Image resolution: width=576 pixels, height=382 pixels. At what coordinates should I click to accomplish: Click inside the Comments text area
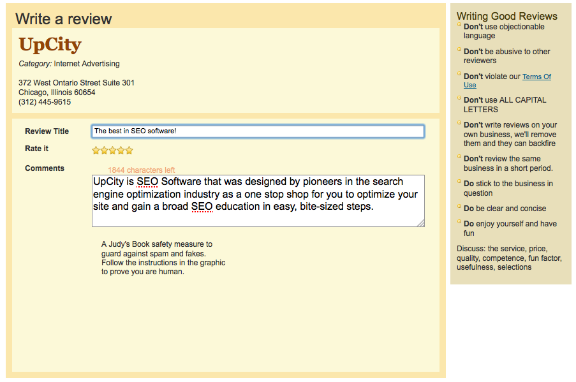click(x=258, y=201)
